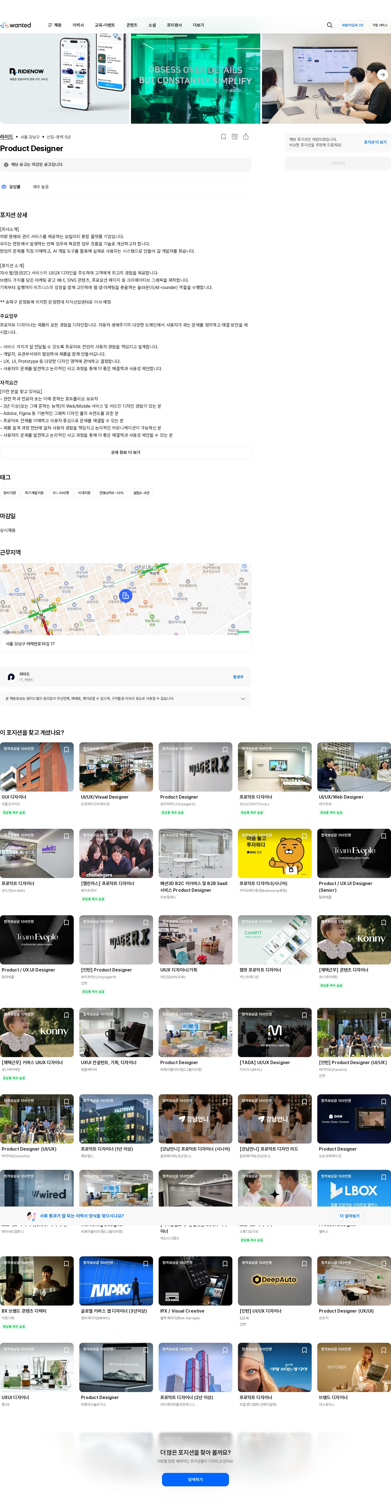Click the wanted logo in the header
Viewport: 391px width, 1509px height.
16,25
